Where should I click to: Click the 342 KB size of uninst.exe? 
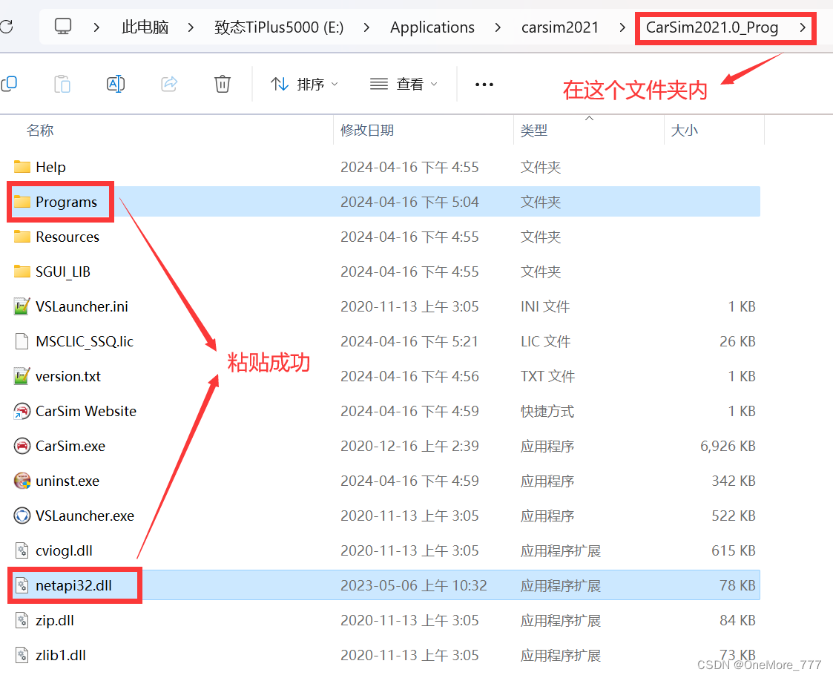click(734, 481)
